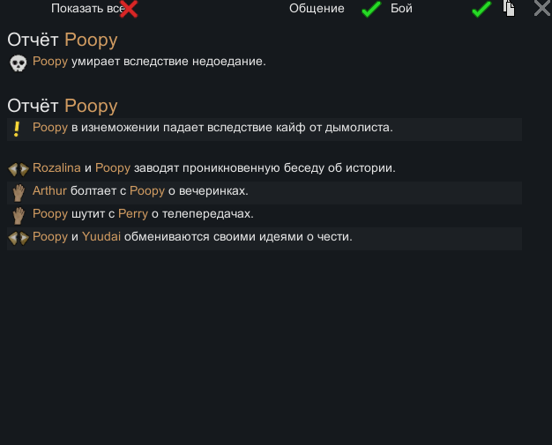Image resolution: width=552 pixels, height=445 pixels.
Task: Toggle the green check for 'Общение'
Action: [x=371, y=9]
